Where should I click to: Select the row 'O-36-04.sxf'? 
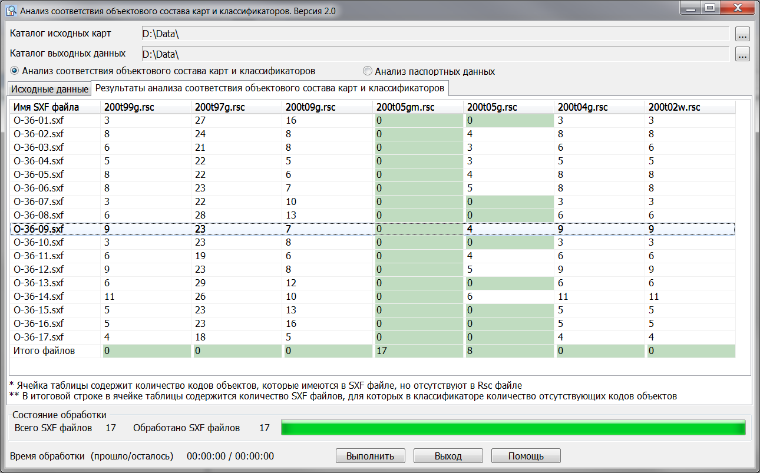[373, 161]
